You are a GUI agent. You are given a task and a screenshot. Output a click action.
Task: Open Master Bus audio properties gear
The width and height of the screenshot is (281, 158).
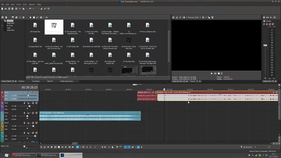264,18
